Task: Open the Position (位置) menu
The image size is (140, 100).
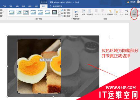Action: pos(84,13)
